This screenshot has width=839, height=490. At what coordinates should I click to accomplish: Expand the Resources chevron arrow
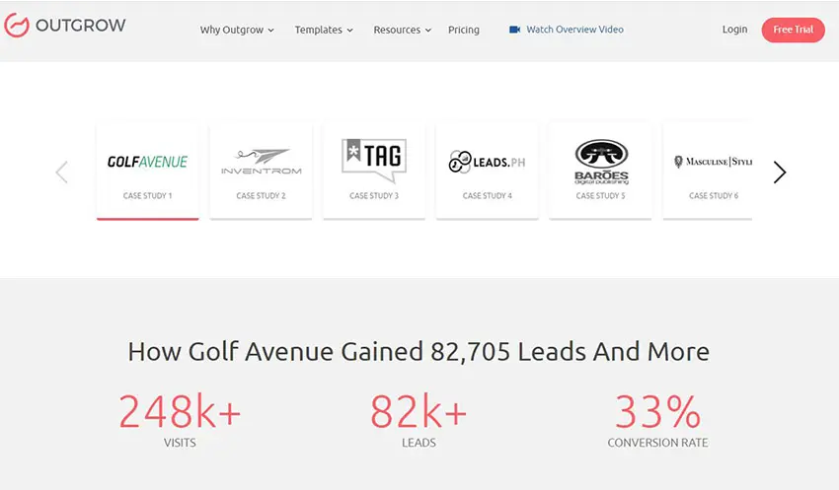[x=428, y=31]
